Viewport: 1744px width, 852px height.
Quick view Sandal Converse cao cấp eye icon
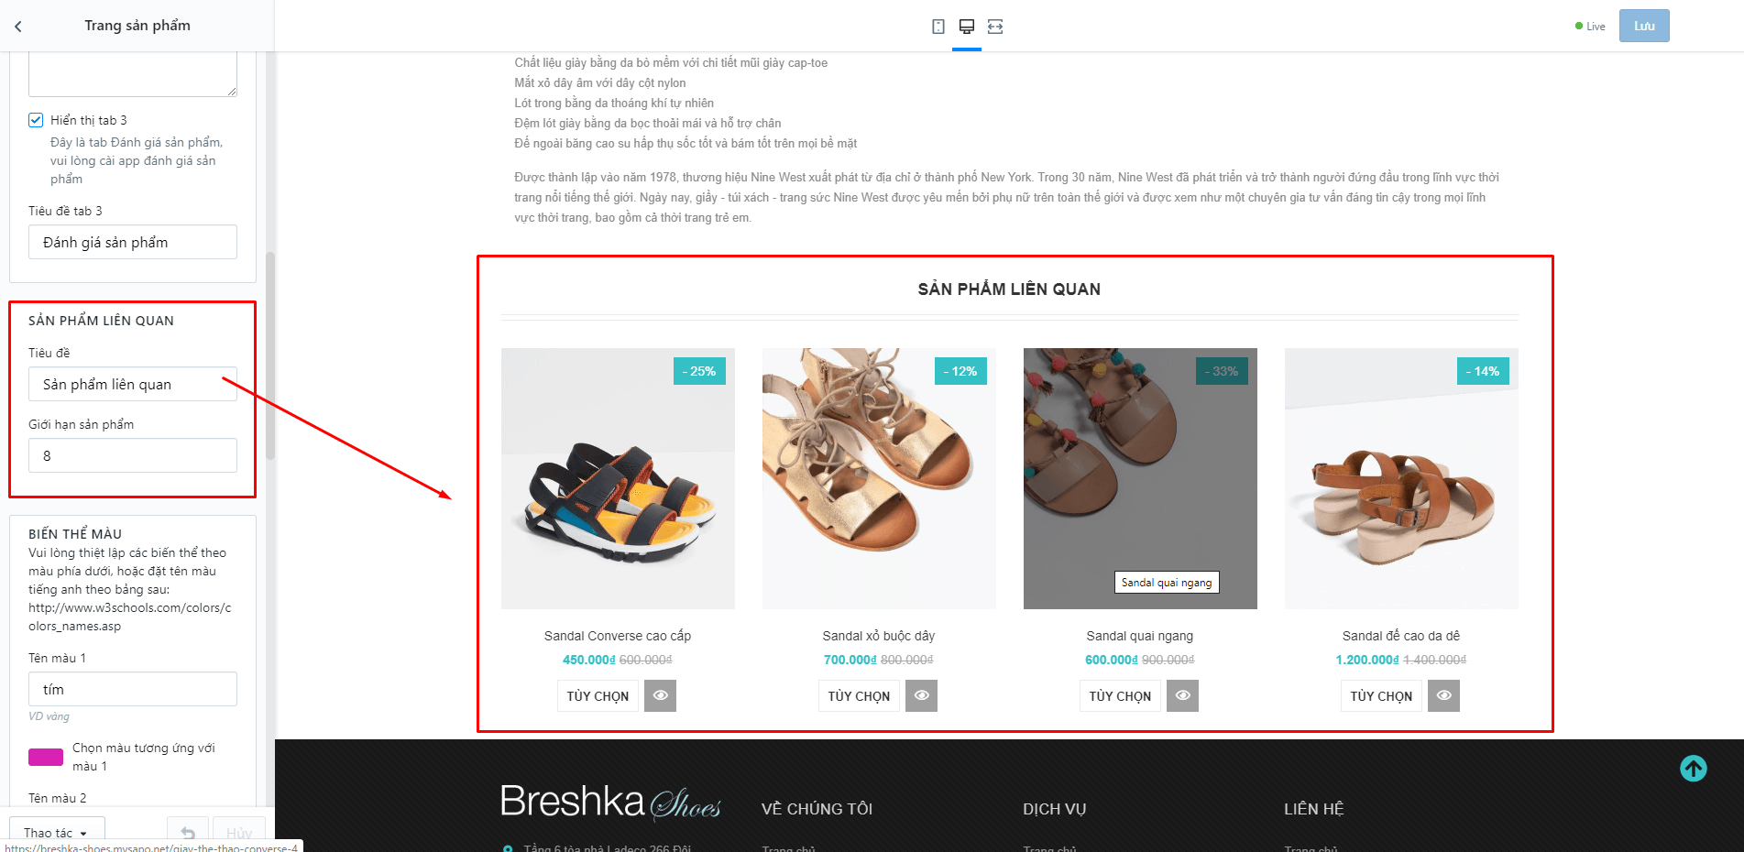point(660,695)
